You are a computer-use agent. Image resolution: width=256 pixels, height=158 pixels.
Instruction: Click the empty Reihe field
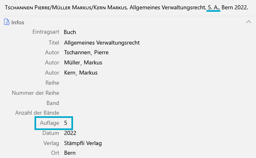pyautogui.click(x=157, y=83)
